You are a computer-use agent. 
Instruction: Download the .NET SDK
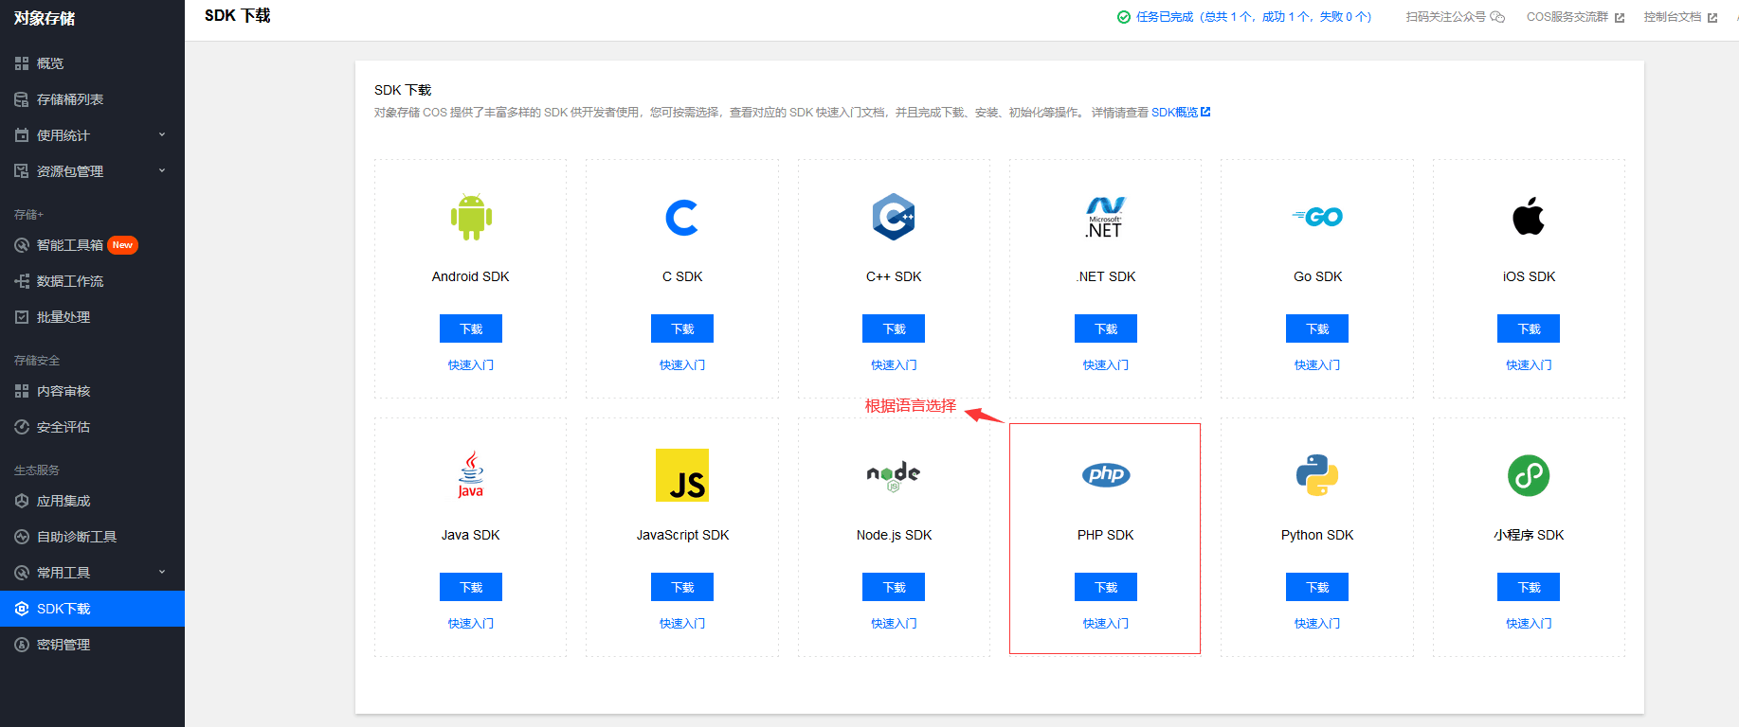click(1106, 328)
